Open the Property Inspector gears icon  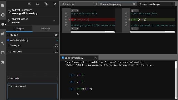point(3,43)
